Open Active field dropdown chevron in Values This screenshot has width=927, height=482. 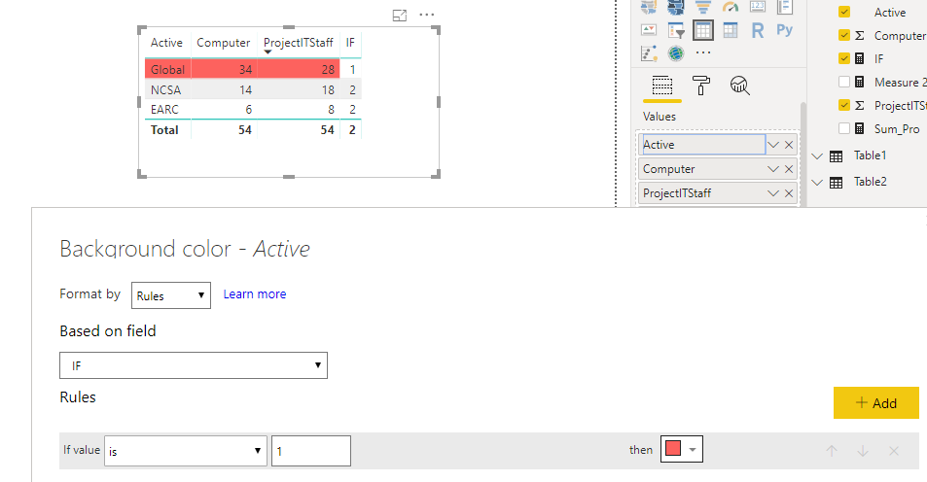772,145
